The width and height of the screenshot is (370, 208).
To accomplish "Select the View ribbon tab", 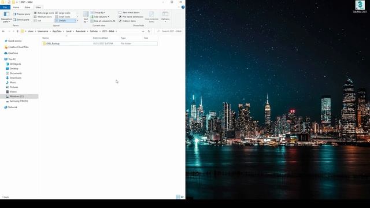I will click(x=38, y=8).
